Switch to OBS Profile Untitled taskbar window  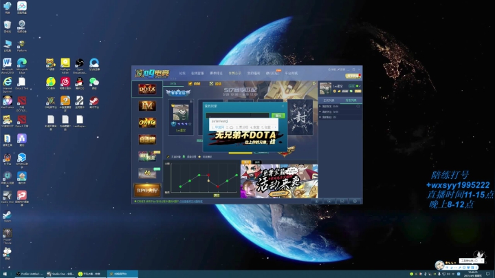pos(30,274)
